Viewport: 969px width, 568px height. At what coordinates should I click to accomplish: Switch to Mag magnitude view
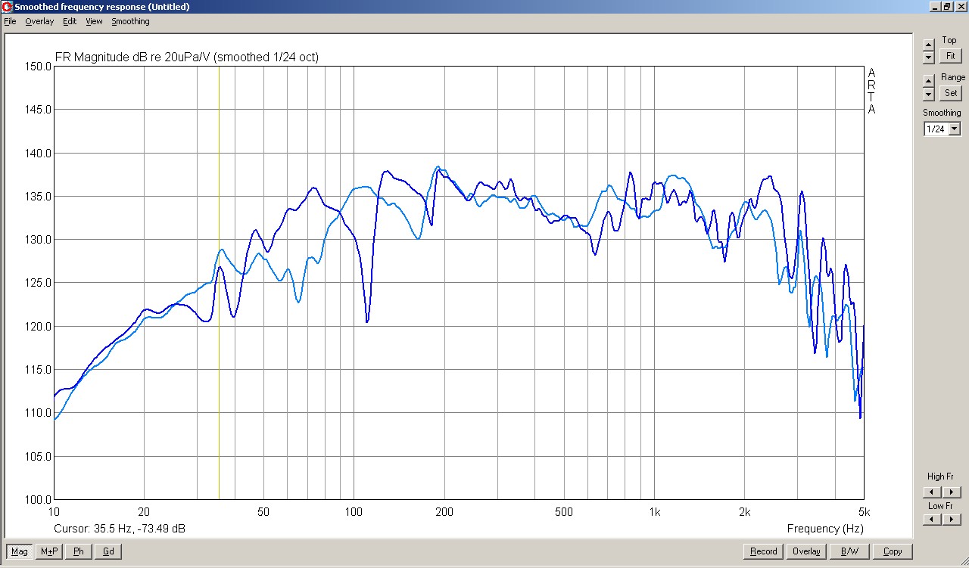coord(20,551)
